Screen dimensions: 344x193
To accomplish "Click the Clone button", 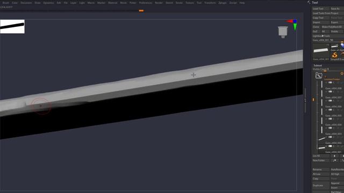I will point(316,27).
